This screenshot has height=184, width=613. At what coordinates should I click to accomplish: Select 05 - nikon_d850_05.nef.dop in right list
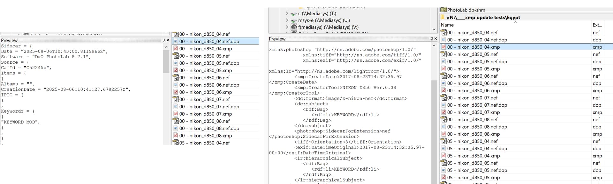tap(477, 170)
